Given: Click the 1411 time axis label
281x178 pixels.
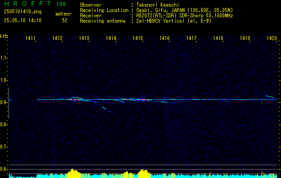Looking at the screenshot, I should pyautogui.click(x=30, y=38).
